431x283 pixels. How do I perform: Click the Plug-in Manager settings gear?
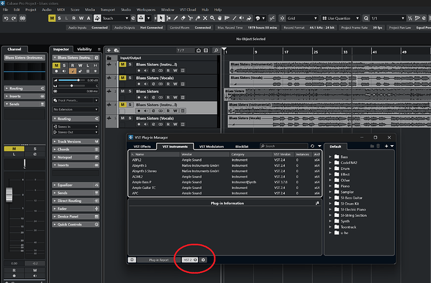pyautogui.click(x=203, y=260)
